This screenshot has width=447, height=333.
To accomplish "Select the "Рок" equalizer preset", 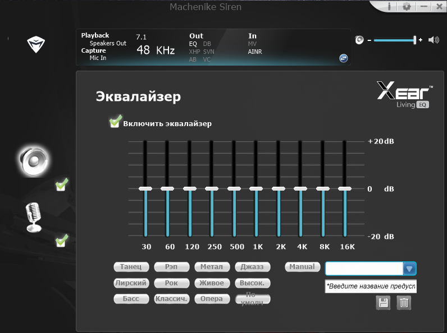I will [x=171, y=283].
